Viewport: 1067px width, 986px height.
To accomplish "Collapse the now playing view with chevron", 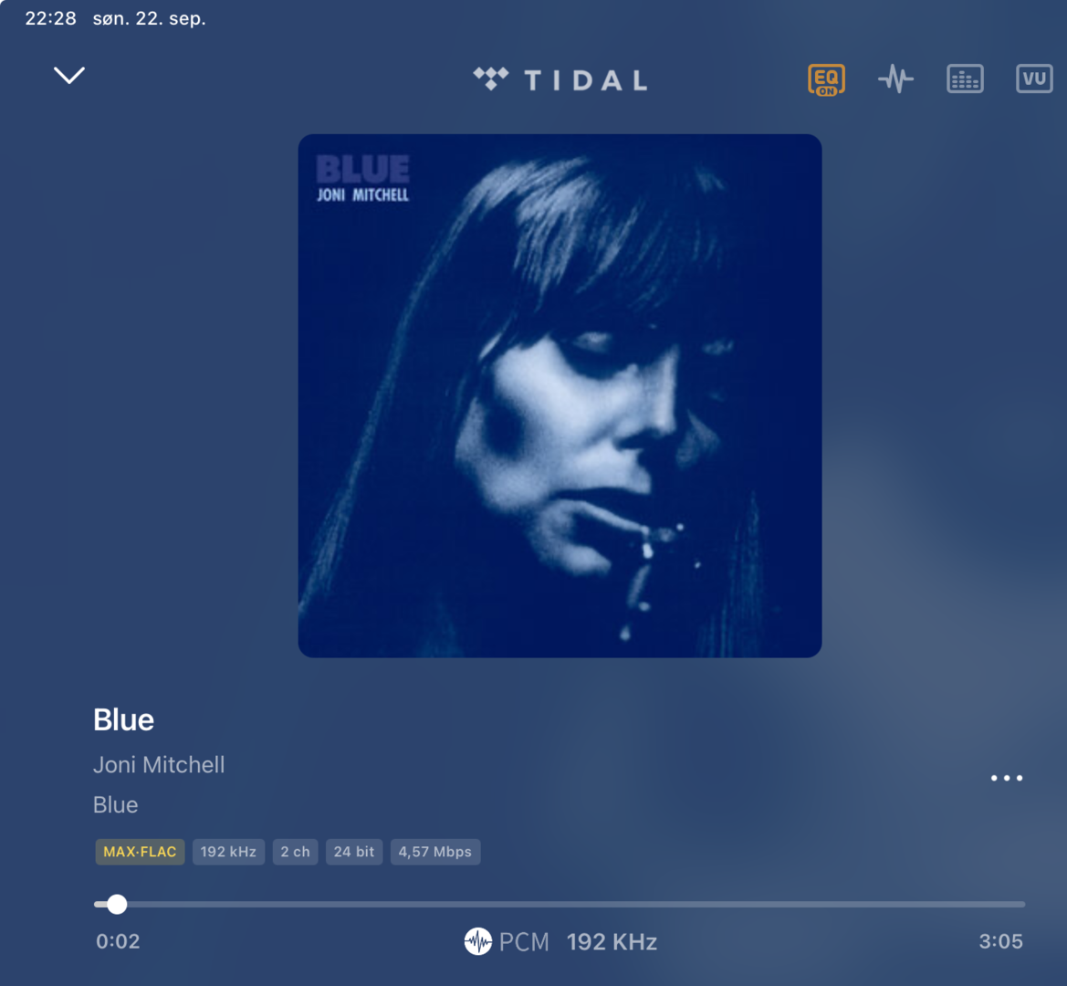I will point(68,75).
